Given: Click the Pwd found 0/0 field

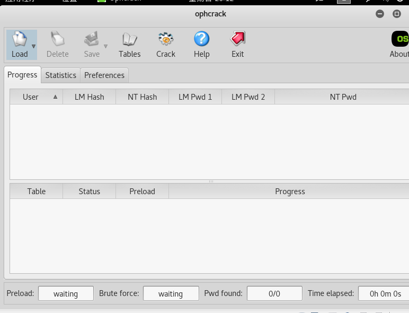Looking at the screenshot, I should [274, 293].
